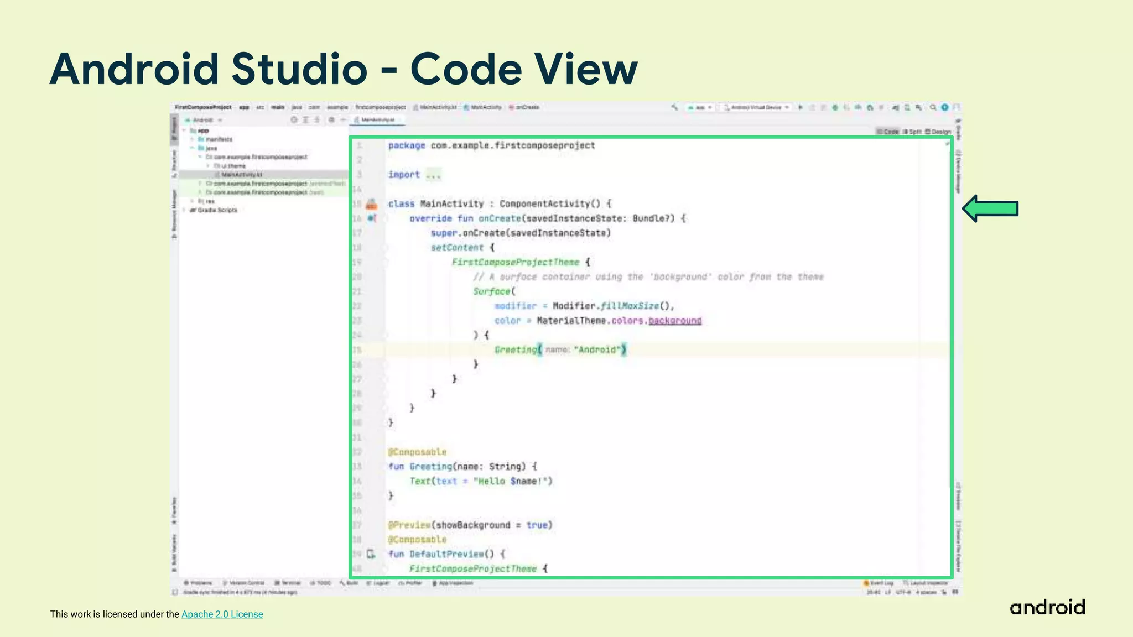Open the Terminal tool window tab
The image size is (1133, 637).
pos(288,583)
